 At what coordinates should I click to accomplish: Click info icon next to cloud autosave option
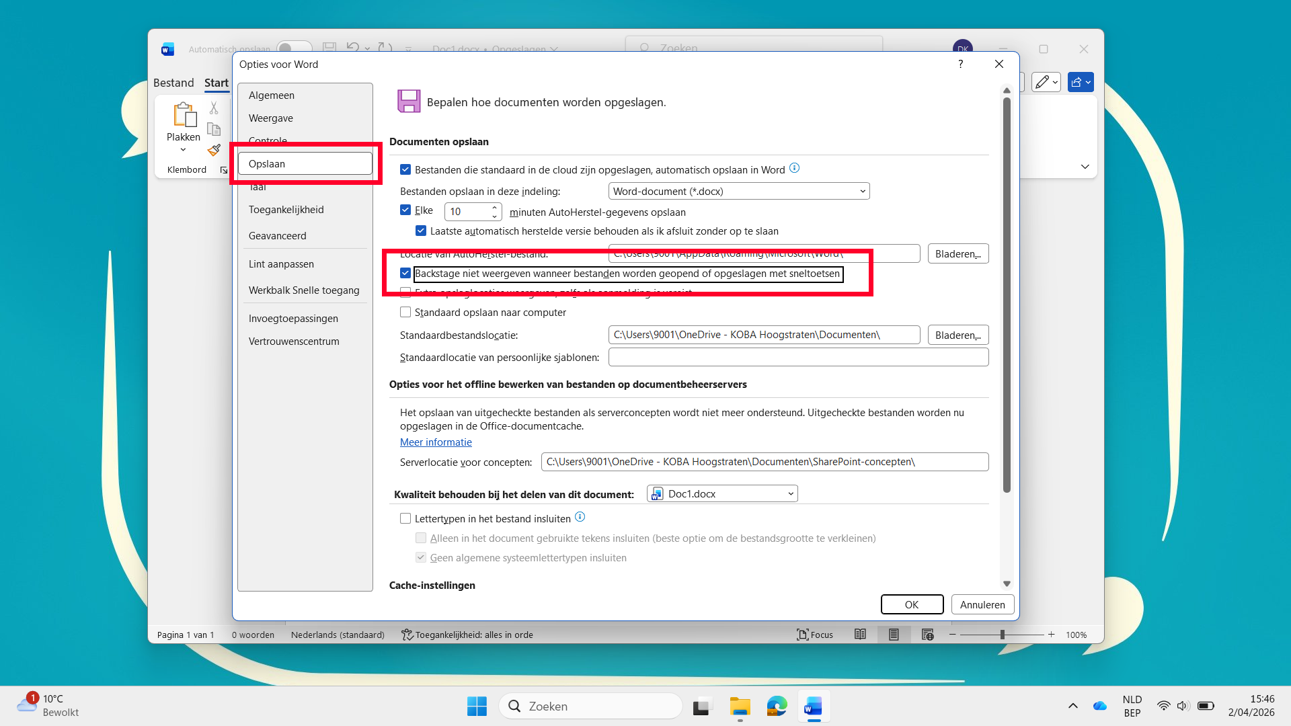(x=794, y=168)
